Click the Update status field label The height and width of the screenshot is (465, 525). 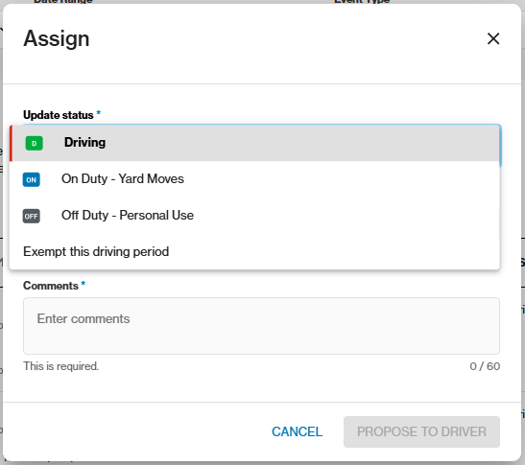click(x=59, y=115)
